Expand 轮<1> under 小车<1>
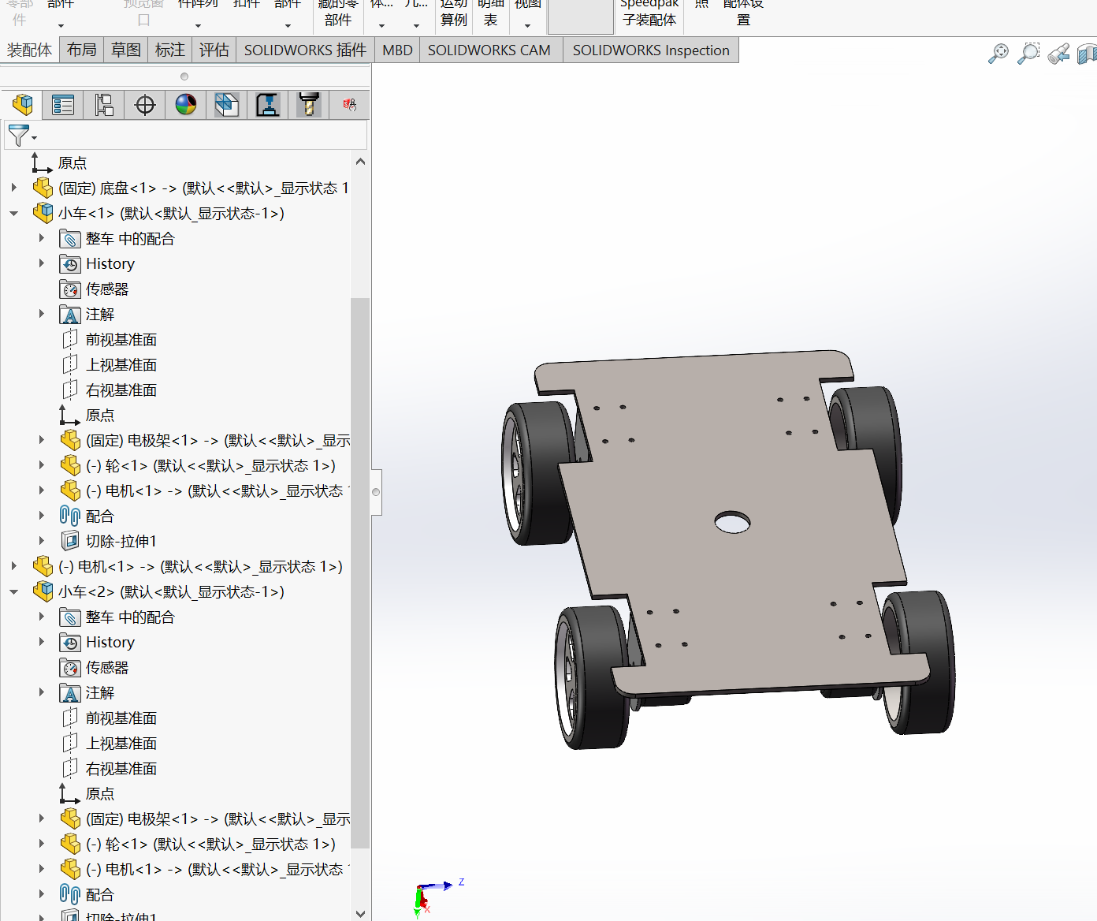The image size is (1097, 921). pyautogui.click(x=42, y=465)
